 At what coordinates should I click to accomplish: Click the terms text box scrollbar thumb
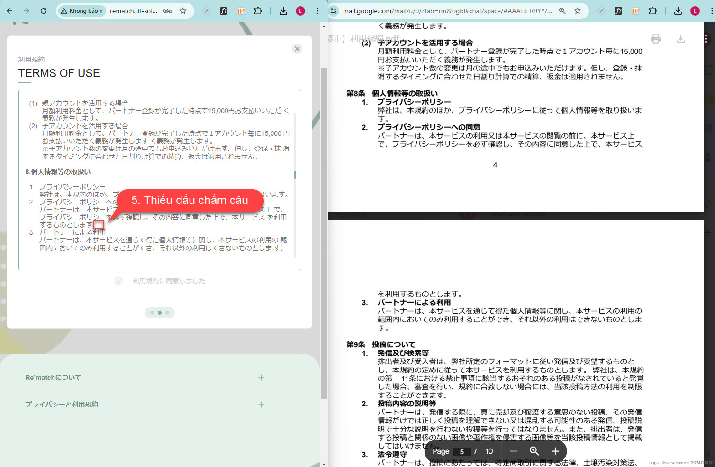tap(295, 175)
